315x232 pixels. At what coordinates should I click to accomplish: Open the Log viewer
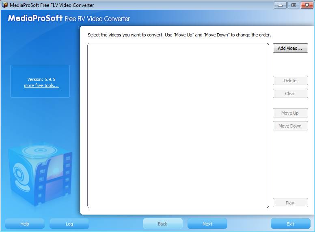point(69,223)
